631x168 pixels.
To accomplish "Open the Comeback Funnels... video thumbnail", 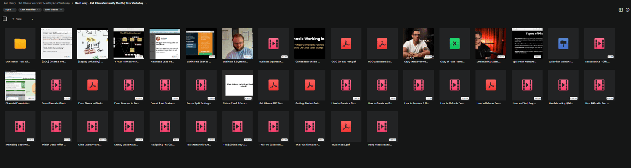I will pyautogui.click(x=310, y=44).
